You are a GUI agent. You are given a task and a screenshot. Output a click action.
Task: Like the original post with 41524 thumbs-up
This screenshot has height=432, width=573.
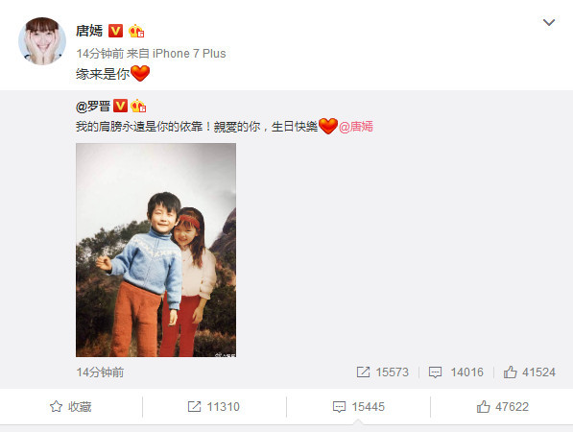(x=530, y=372)
